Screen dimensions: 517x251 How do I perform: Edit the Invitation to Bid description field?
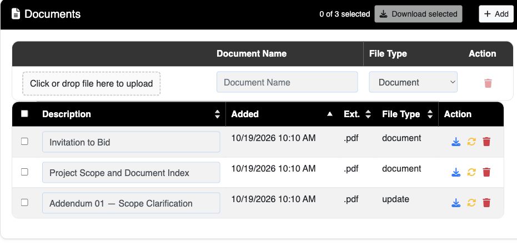(131, 142)
